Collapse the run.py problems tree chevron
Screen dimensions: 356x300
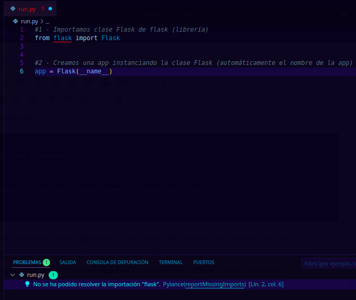13,275
